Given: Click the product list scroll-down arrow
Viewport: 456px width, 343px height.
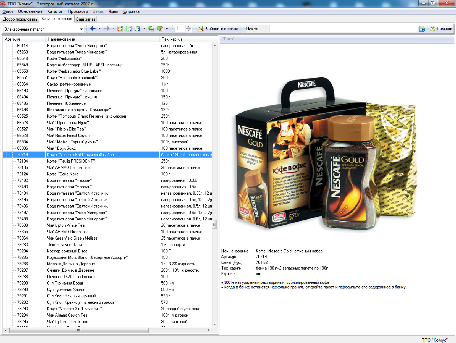Looking at the screenshot, I should click(215, 324).
